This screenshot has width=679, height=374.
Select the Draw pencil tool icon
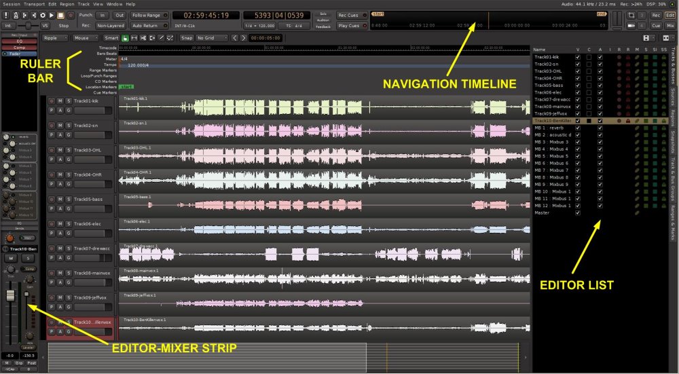pos(161,38)
